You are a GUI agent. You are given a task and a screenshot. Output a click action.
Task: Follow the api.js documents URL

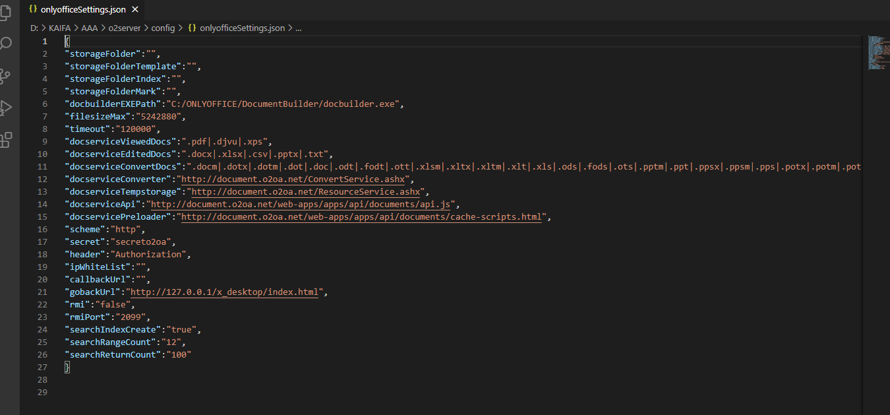[x=300, y=204]
